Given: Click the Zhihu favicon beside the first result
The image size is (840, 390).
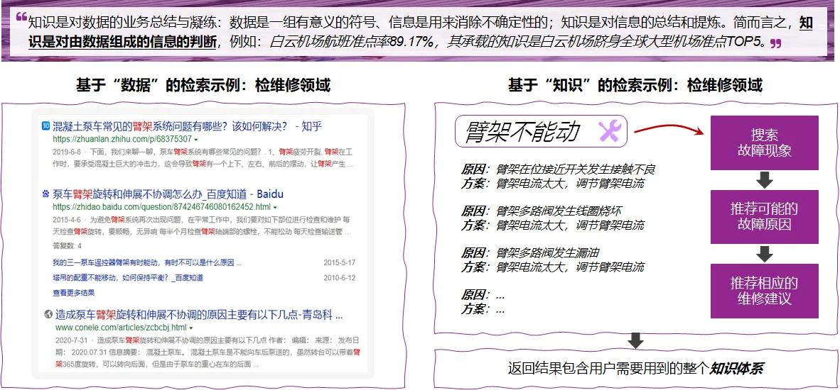Looking at the screenshot, I should pos(45,127).
